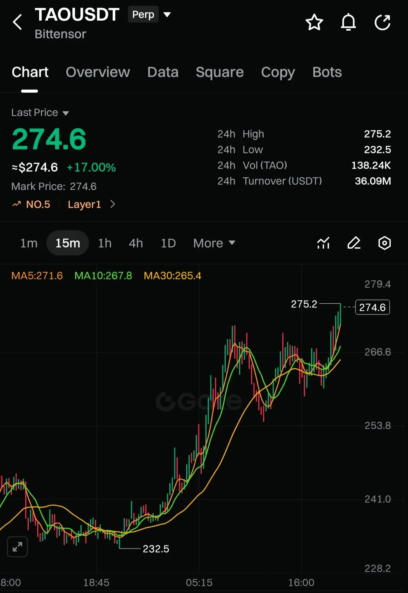Tap the 275.2 high marker on chart
The image size is (408, 593).
pyautogui.click(x=304, y=304)
